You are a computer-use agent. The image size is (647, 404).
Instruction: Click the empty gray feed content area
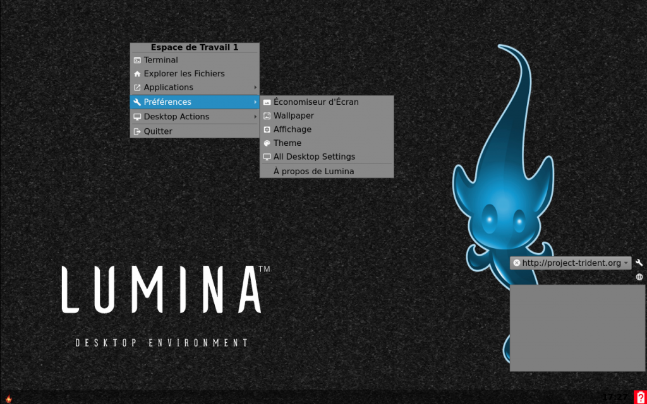pos(568,328)
